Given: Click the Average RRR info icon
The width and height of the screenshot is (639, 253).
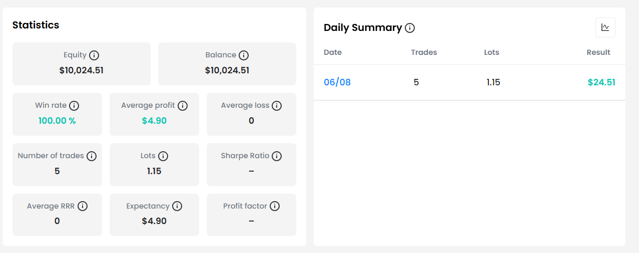Looking at the screenshot, I should pos(83,206).
